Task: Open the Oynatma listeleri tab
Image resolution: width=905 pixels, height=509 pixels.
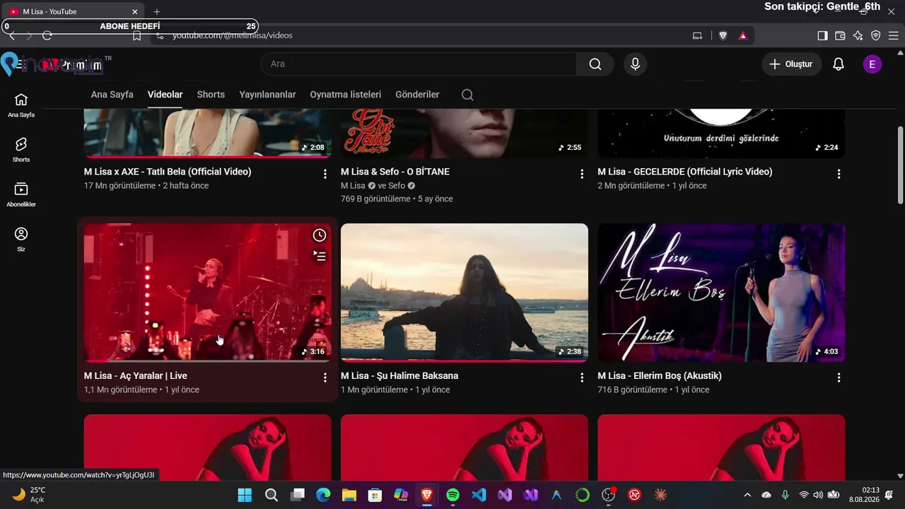Action: (x=345, y=95)
